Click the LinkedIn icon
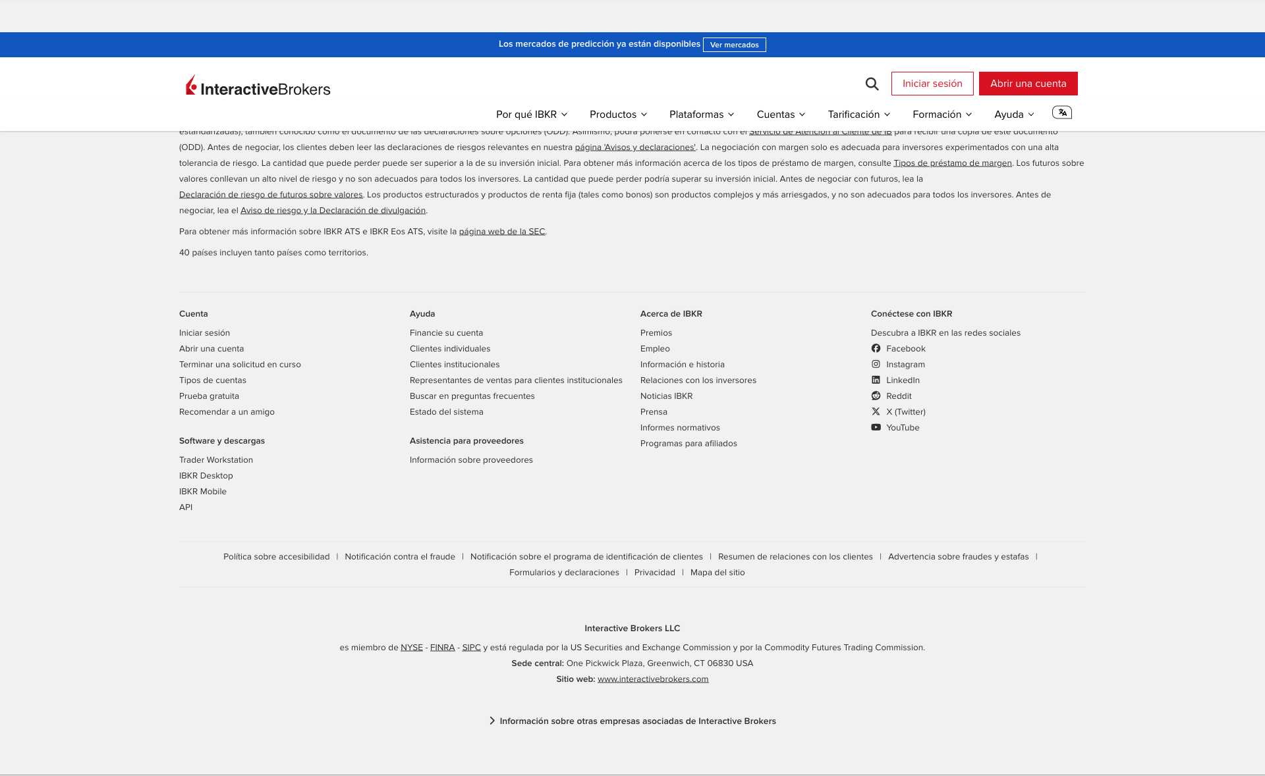Viewport: 1265px width, 776px height. tap(876, 380)
